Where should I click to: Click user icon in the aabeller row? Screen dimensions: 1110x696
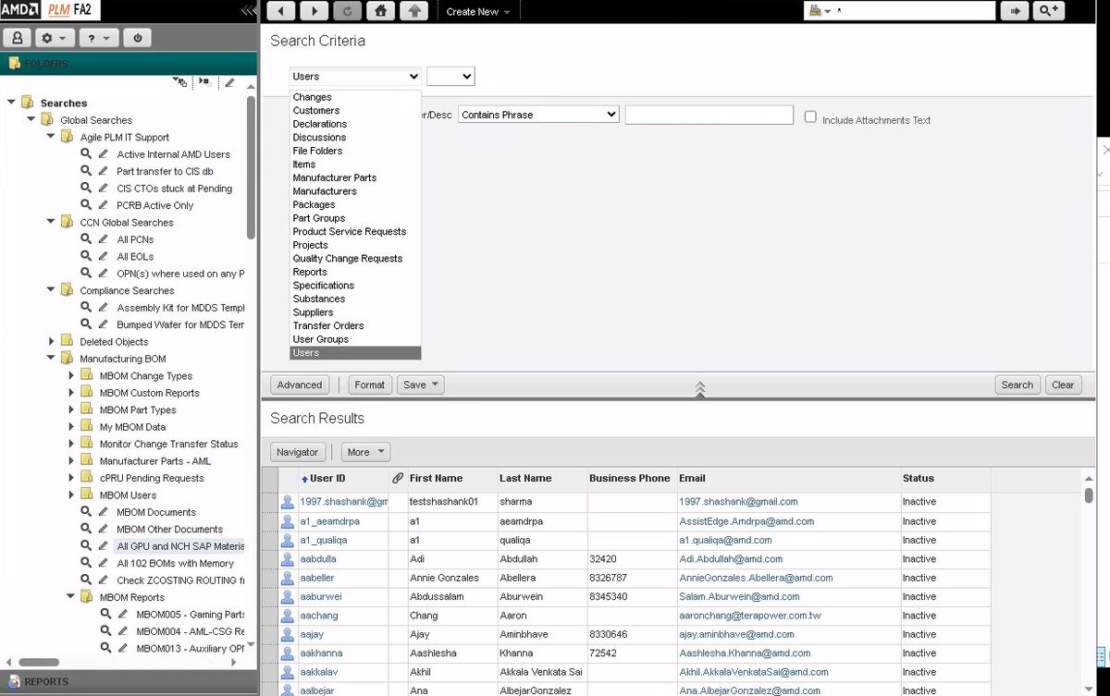(287, 578)
